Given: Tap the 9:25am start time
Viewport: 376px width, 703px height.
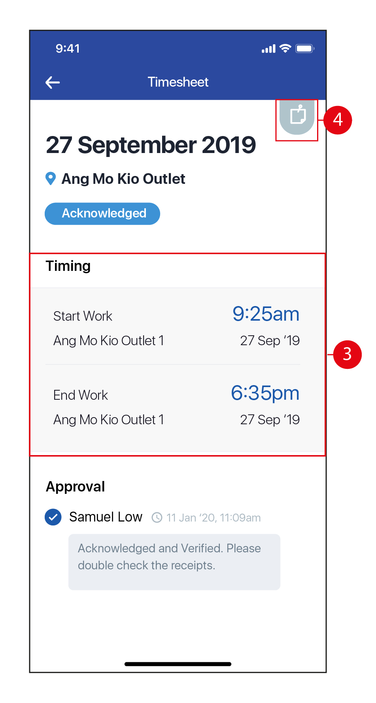Looking at the screenshot, I should 266,314.
